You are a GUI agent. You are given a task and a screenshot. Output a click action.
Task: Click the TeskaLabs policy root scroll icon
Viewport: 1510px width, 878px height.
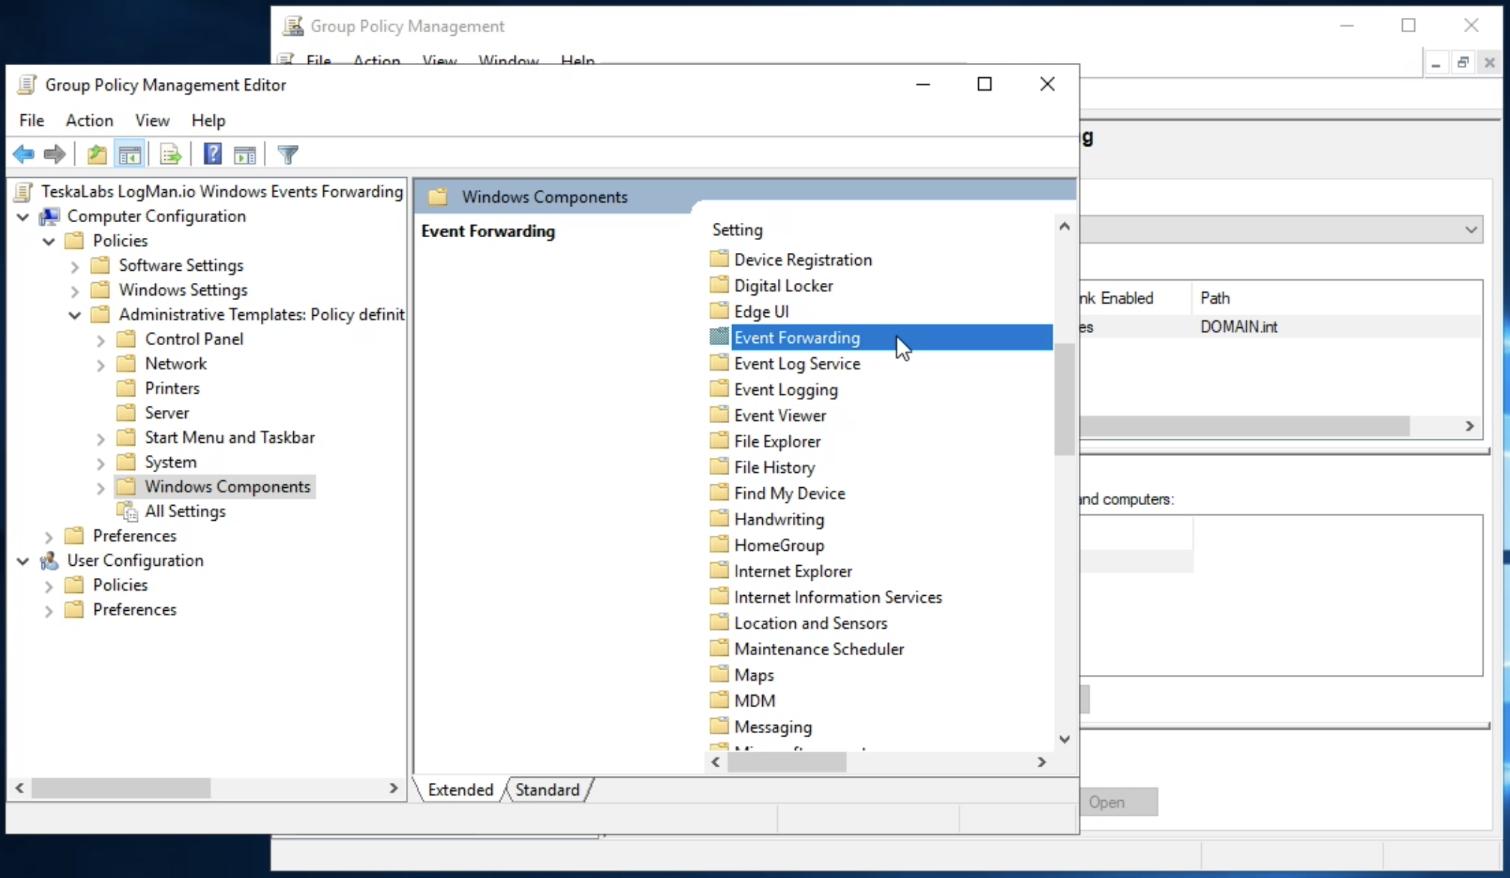(24, 191)
